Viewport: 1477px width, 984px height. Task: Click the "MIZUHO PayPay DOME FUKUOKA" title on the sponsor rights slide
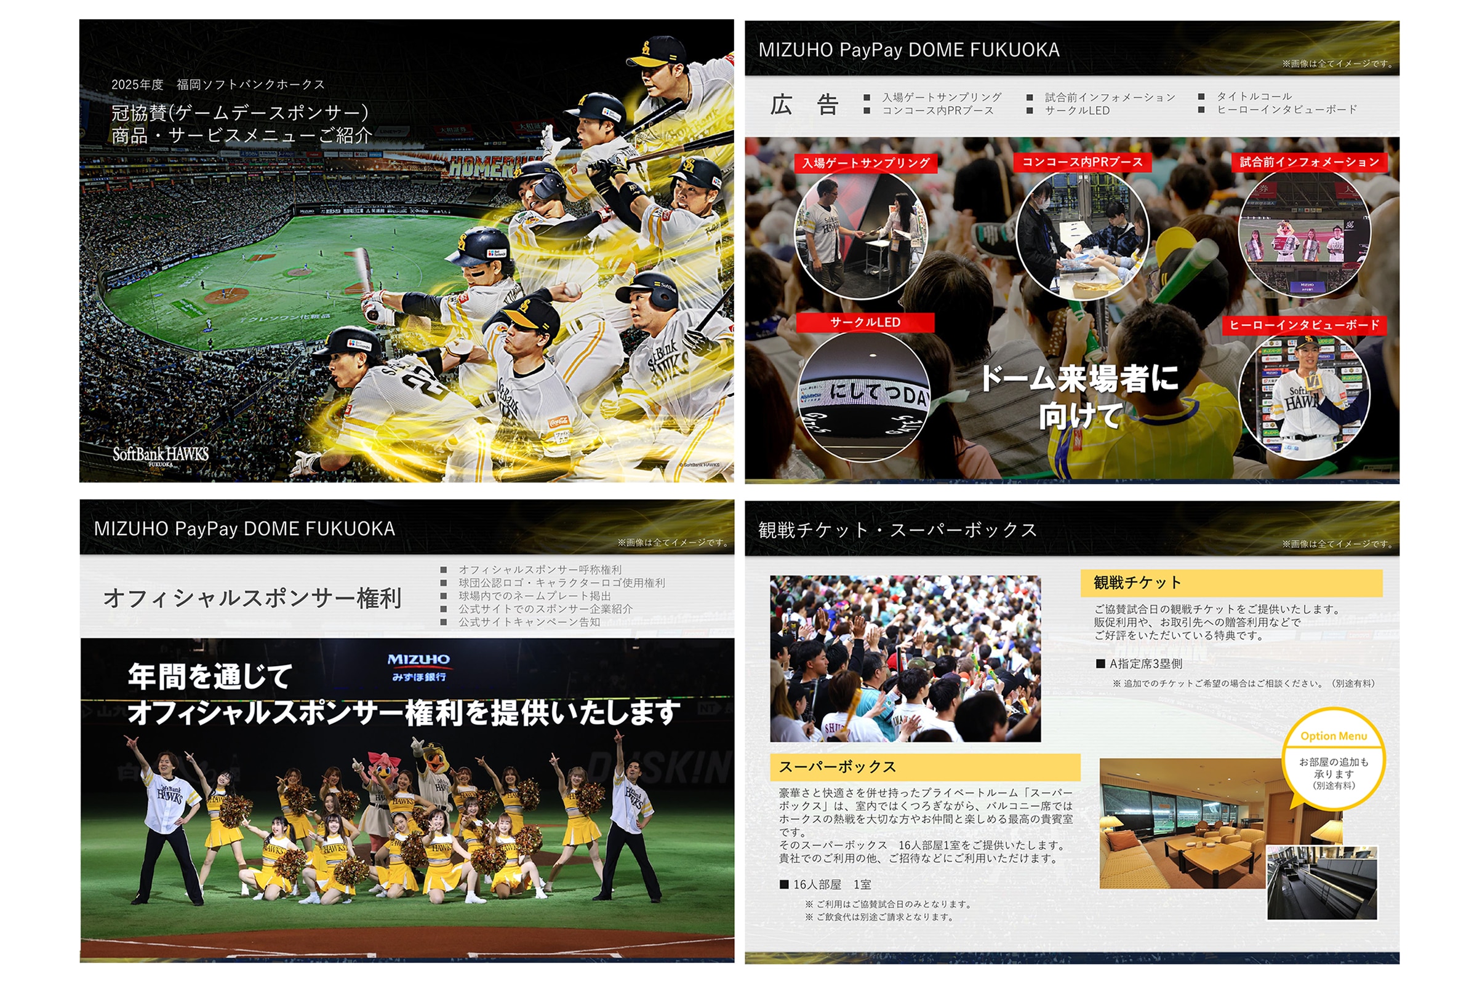[244, 529]
